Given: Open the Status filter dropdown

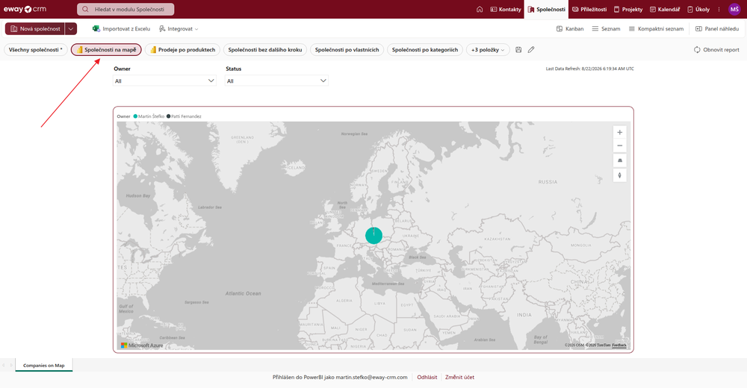Looking at the screenshot, I should [x=276, y=81].
